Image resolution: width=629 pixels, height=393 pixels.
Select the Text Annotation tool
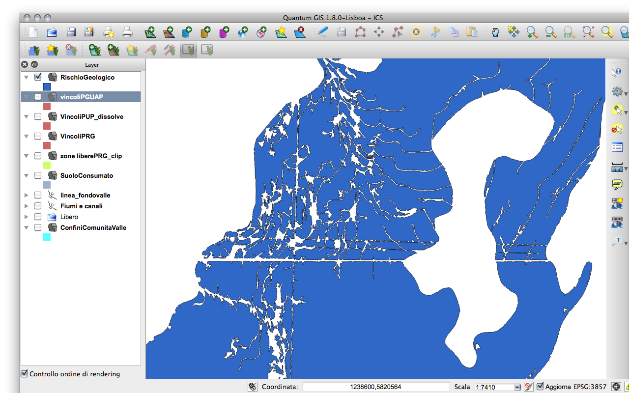pyautogui.click(x=617, y=241)
